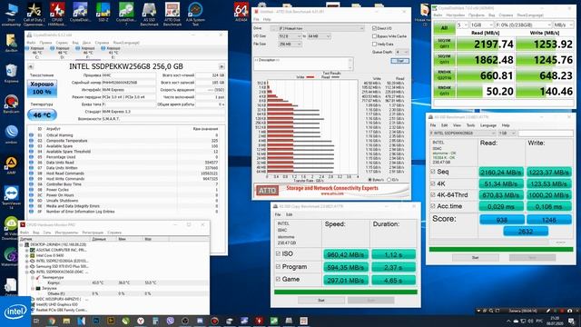Click Critical Warning attribute status icon
The image size is (581, 327).
31,135
